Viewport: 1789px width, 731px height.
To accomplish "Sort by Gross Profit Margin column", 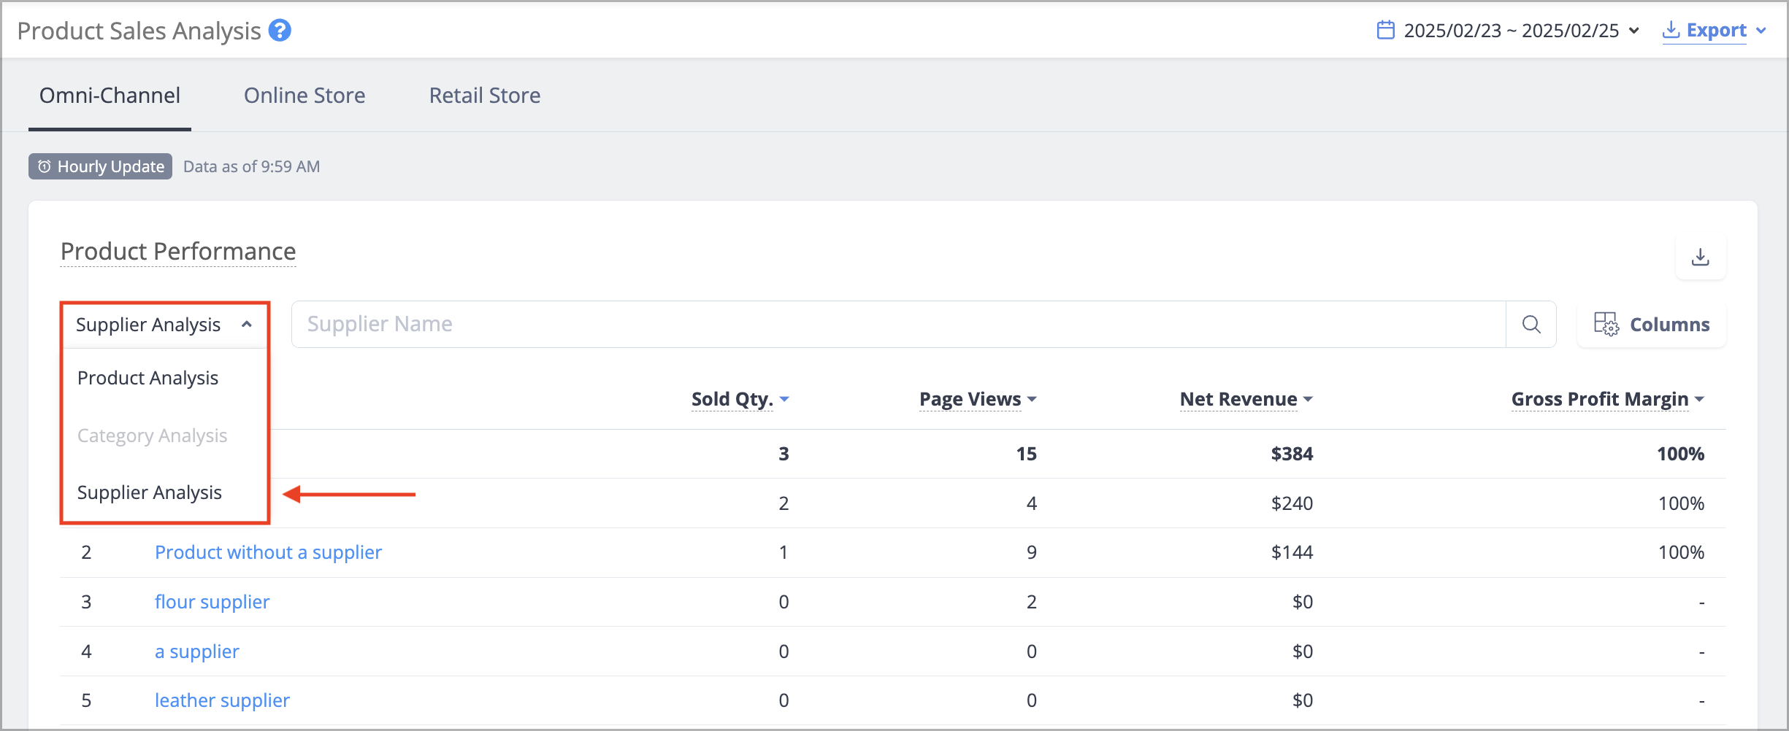I will (x=1607, y=399).
